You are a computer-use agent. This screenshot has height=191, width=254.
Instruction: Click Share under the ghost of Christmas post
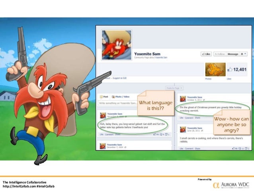click(197, 118)
